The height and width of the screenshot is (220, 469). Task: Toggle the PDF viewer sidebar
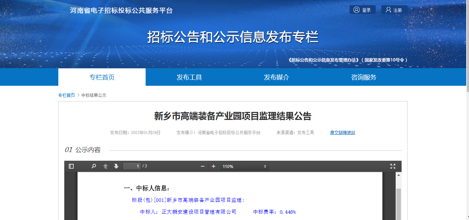click(71, 166)
